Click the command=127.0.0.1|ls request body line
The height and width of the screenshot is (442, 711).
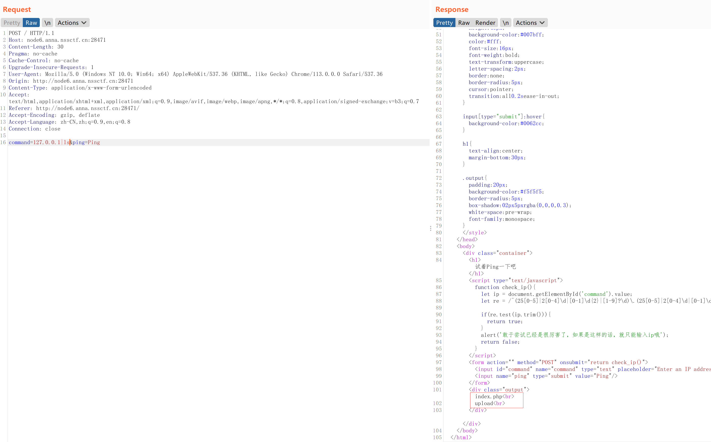[x=54, y=142]
